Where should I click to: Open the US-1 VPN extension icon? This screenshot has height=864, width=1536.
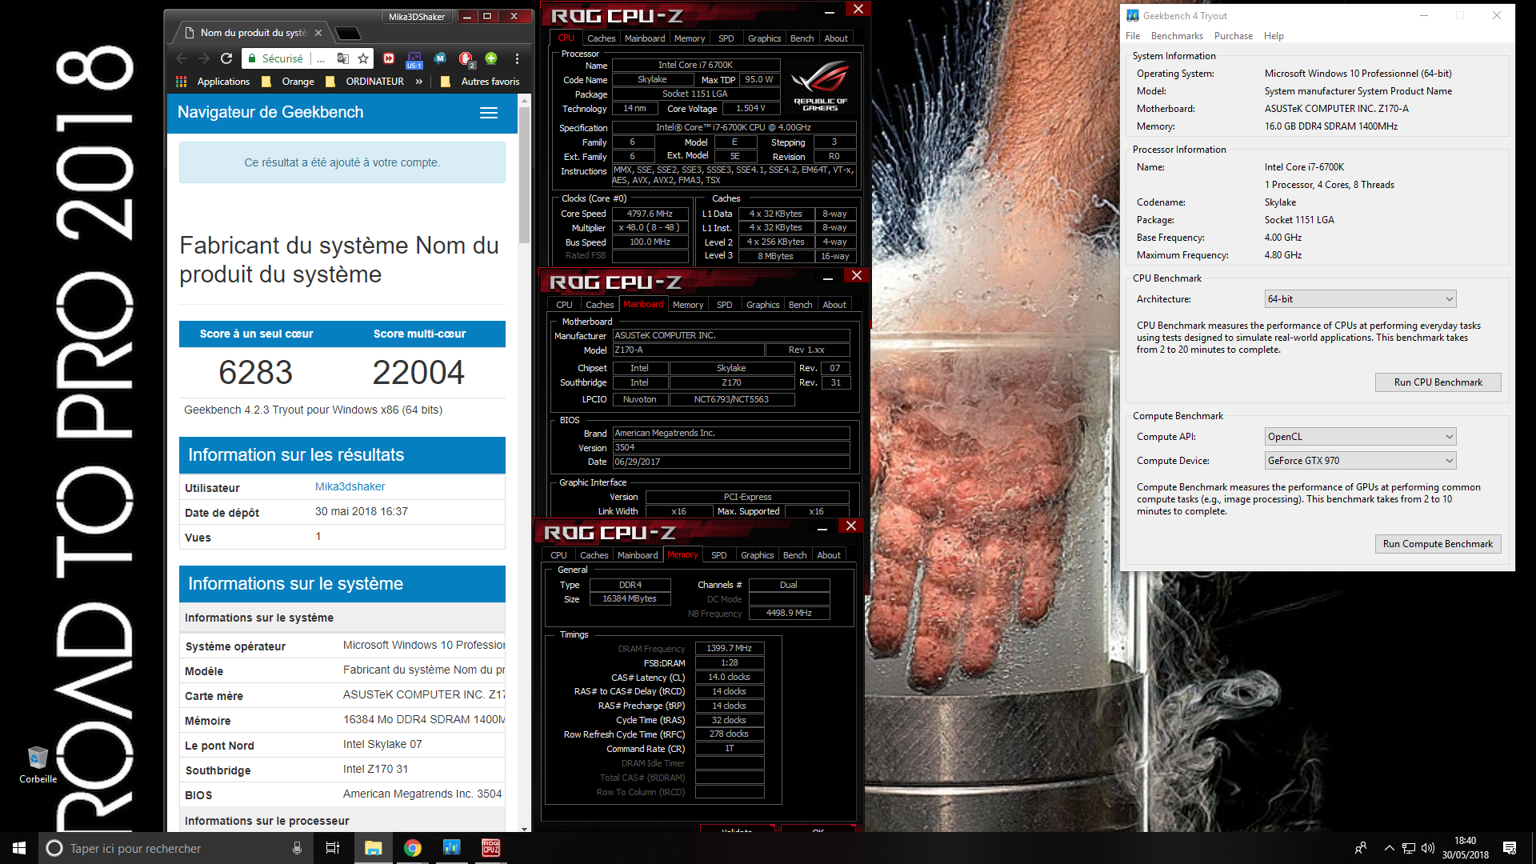414,59
